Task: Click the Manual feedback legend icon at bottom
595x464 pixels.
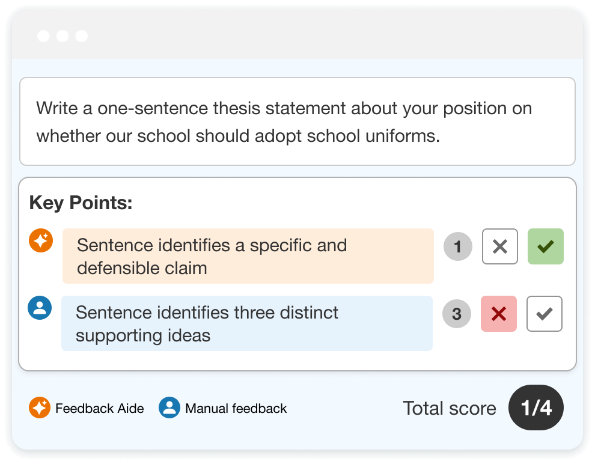Action: (x=169, y=408)
